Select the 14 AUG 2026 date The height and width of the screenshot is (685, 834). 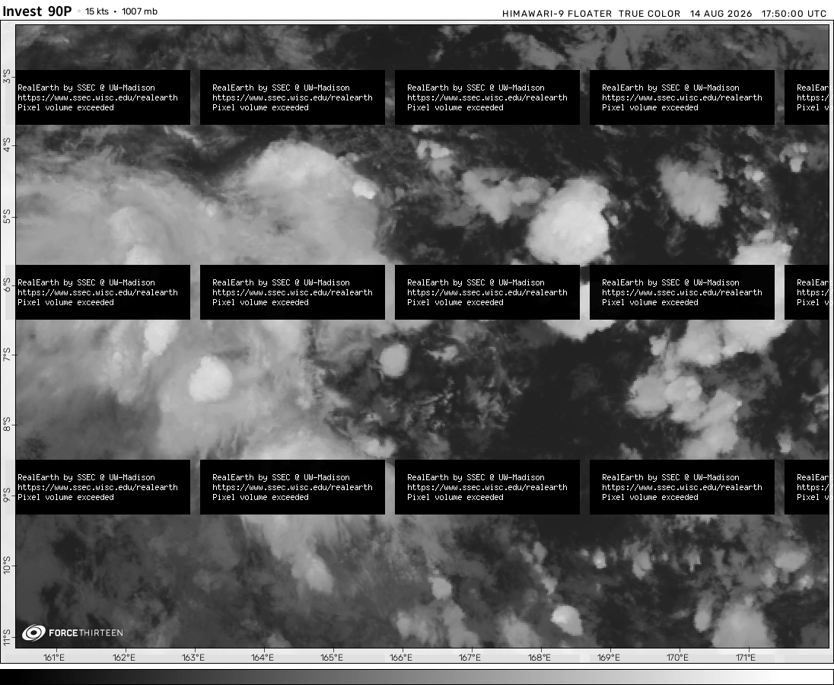[x=721, y=14]
